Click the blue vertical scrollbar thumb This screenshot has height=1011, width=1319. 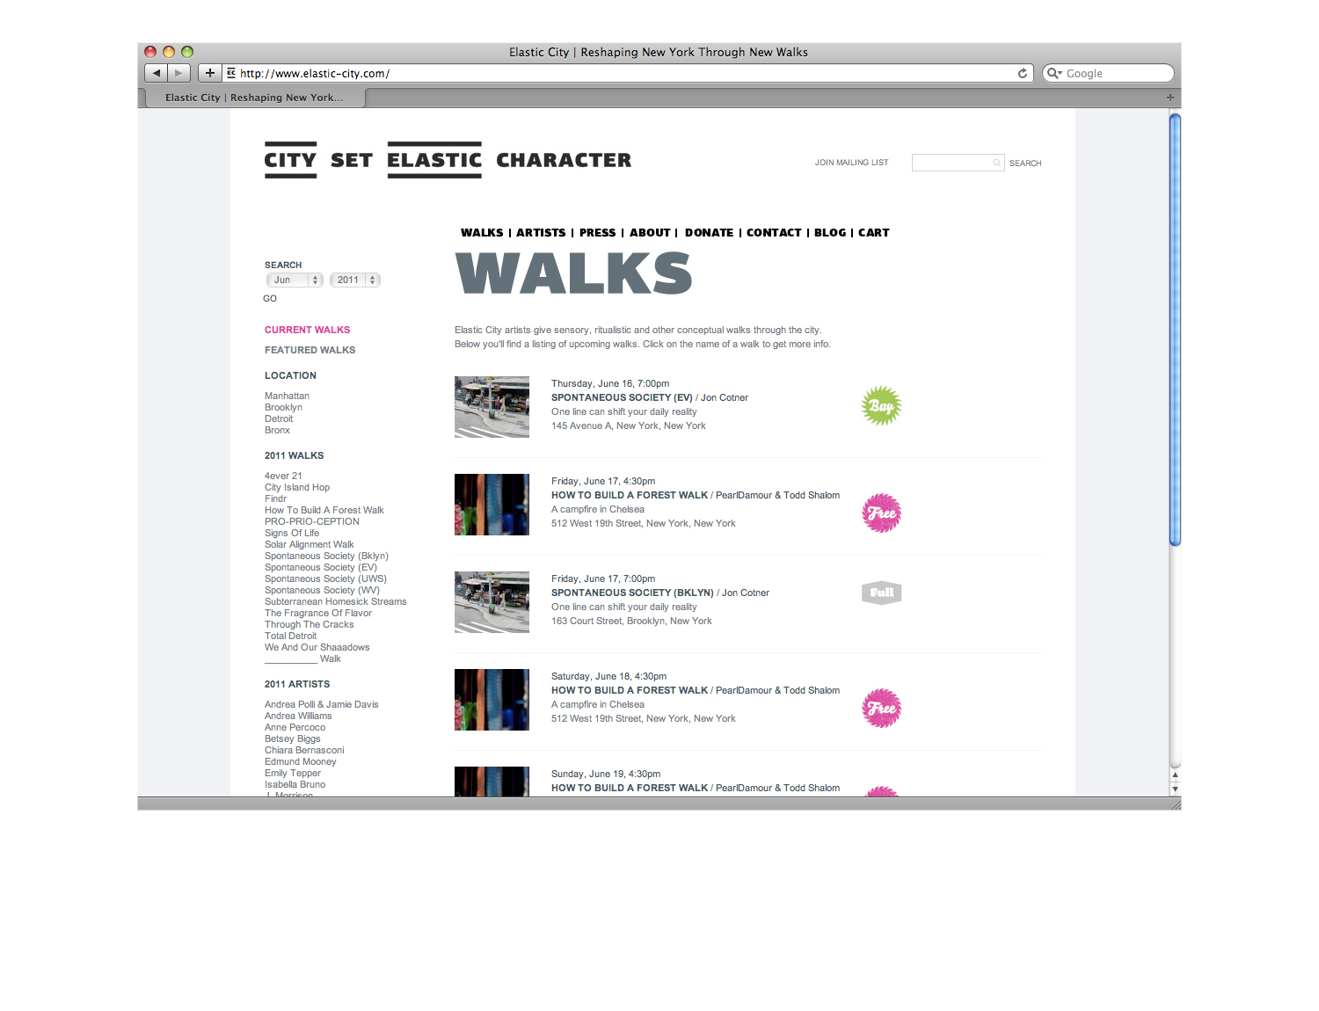(1175, 330)
